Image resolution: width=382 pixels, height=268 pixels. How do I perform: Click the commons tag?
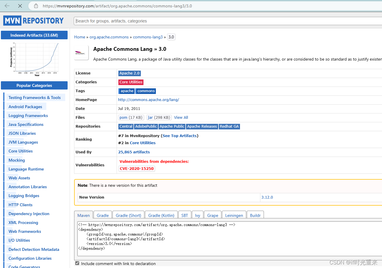(146, 91)
